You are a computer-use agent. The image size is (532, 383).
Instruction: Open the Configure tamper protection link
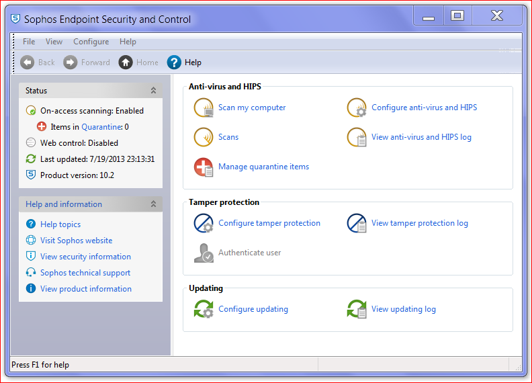pos(269,223)
